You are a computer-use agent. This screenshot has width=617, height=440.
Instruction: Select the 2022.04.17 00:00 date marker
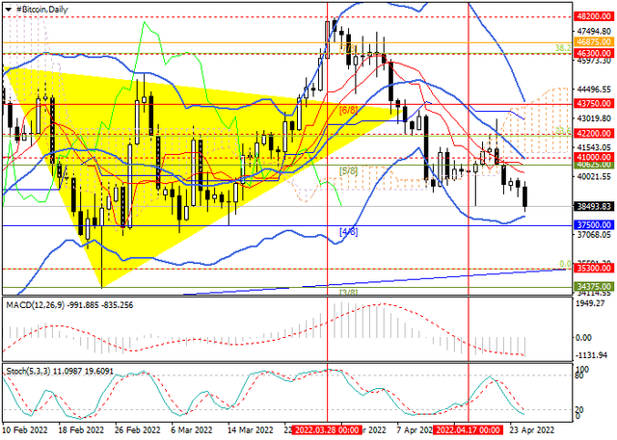tap(468, 429)
